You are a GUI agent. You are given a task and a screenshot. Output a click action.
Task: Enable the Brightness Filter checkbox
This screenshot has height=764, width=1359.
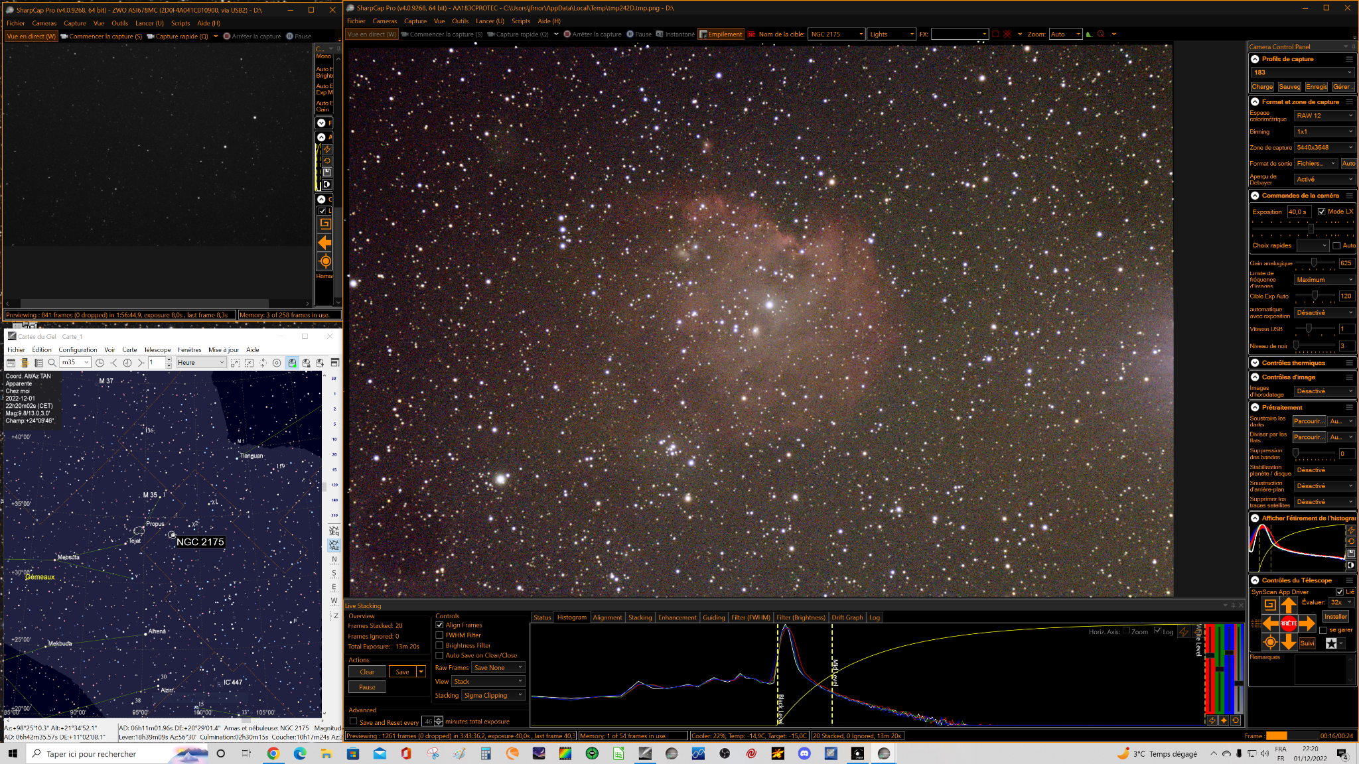439,645
